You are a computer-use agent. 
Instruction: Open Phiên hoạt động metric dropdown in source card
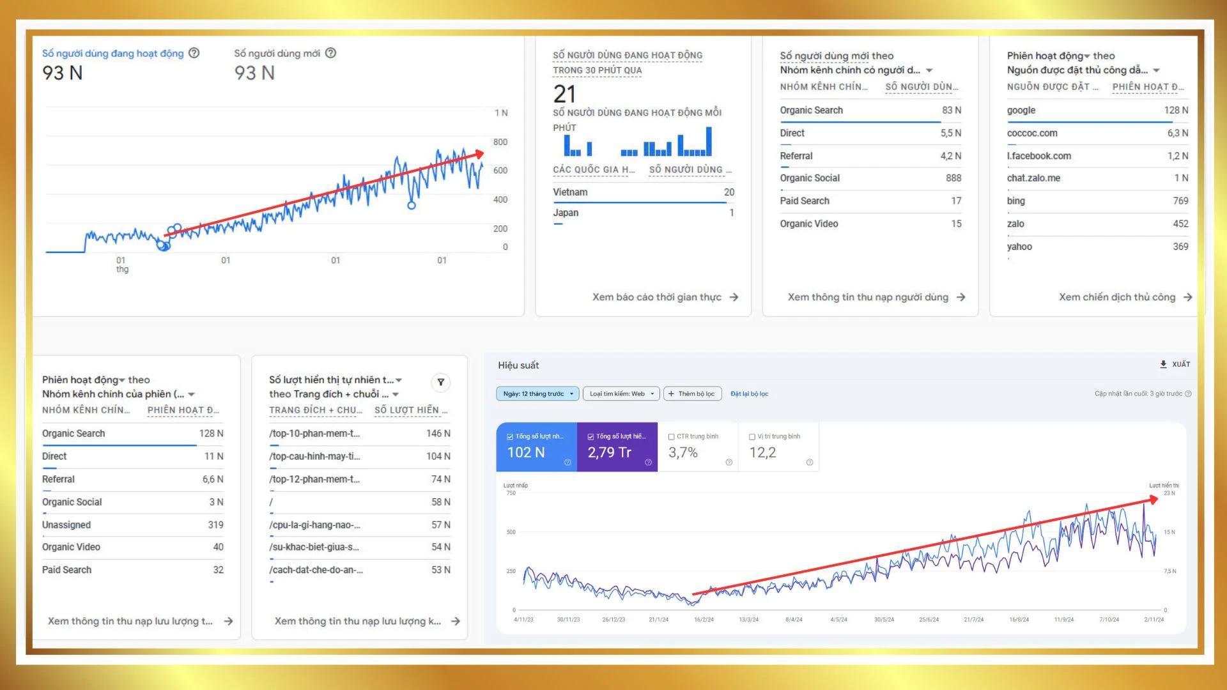(x=1049, y=56)
